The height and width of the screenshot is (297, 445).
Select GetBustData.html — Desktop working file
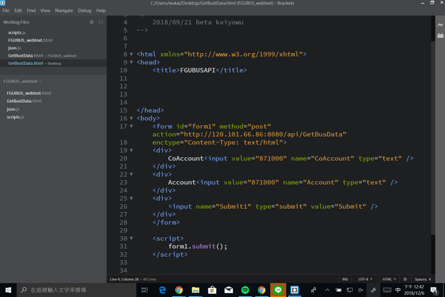tap(53, 63)
